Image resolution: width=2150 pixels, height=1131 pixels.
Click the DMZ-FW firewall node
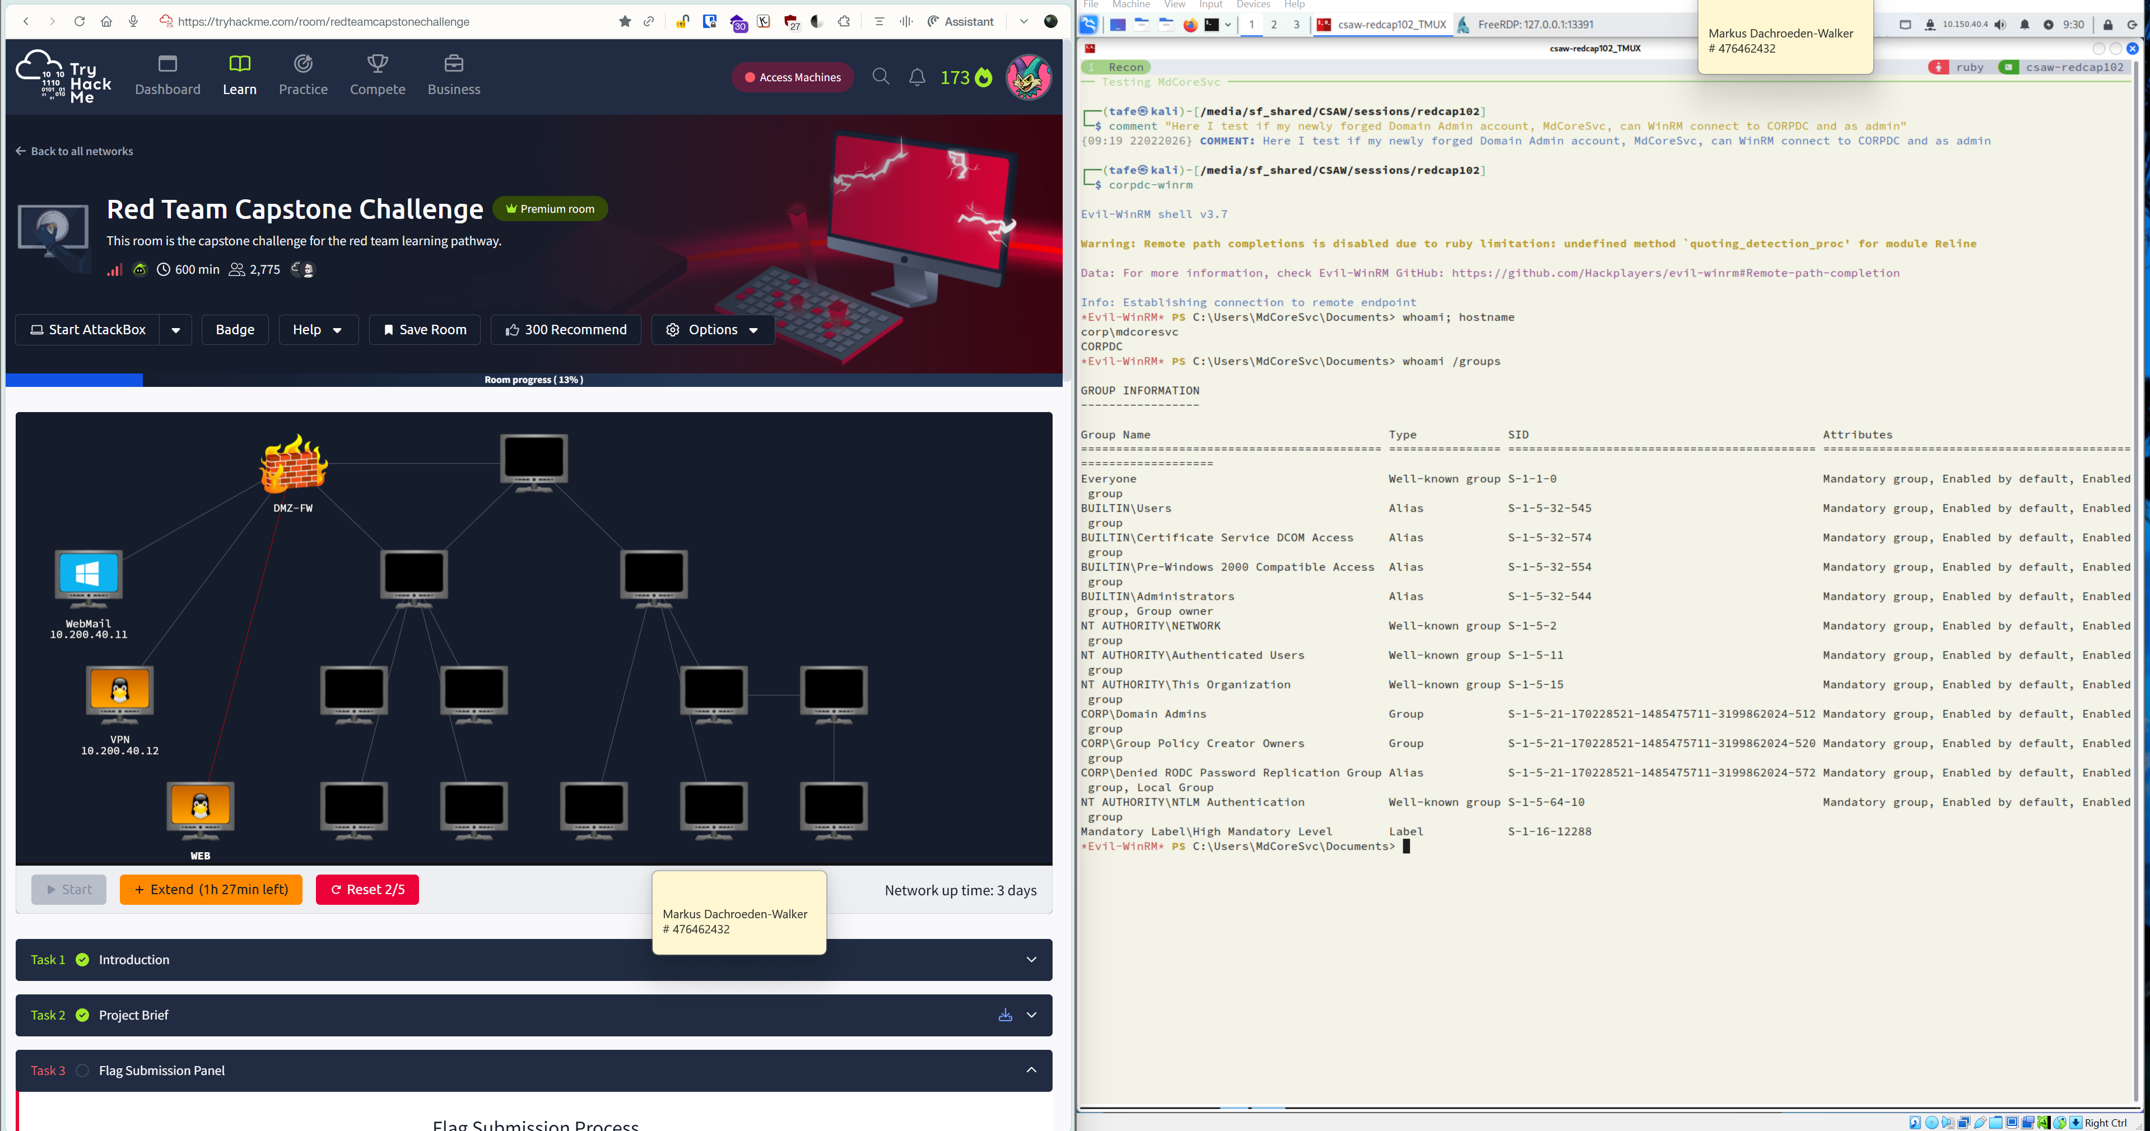293,464
